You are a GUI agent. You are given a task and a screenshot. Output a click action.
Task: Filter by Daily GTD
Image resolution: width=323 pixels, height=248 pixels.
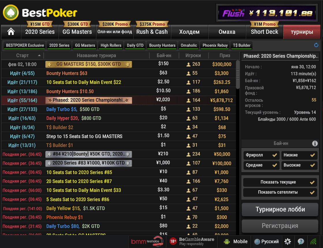[135, 46]
